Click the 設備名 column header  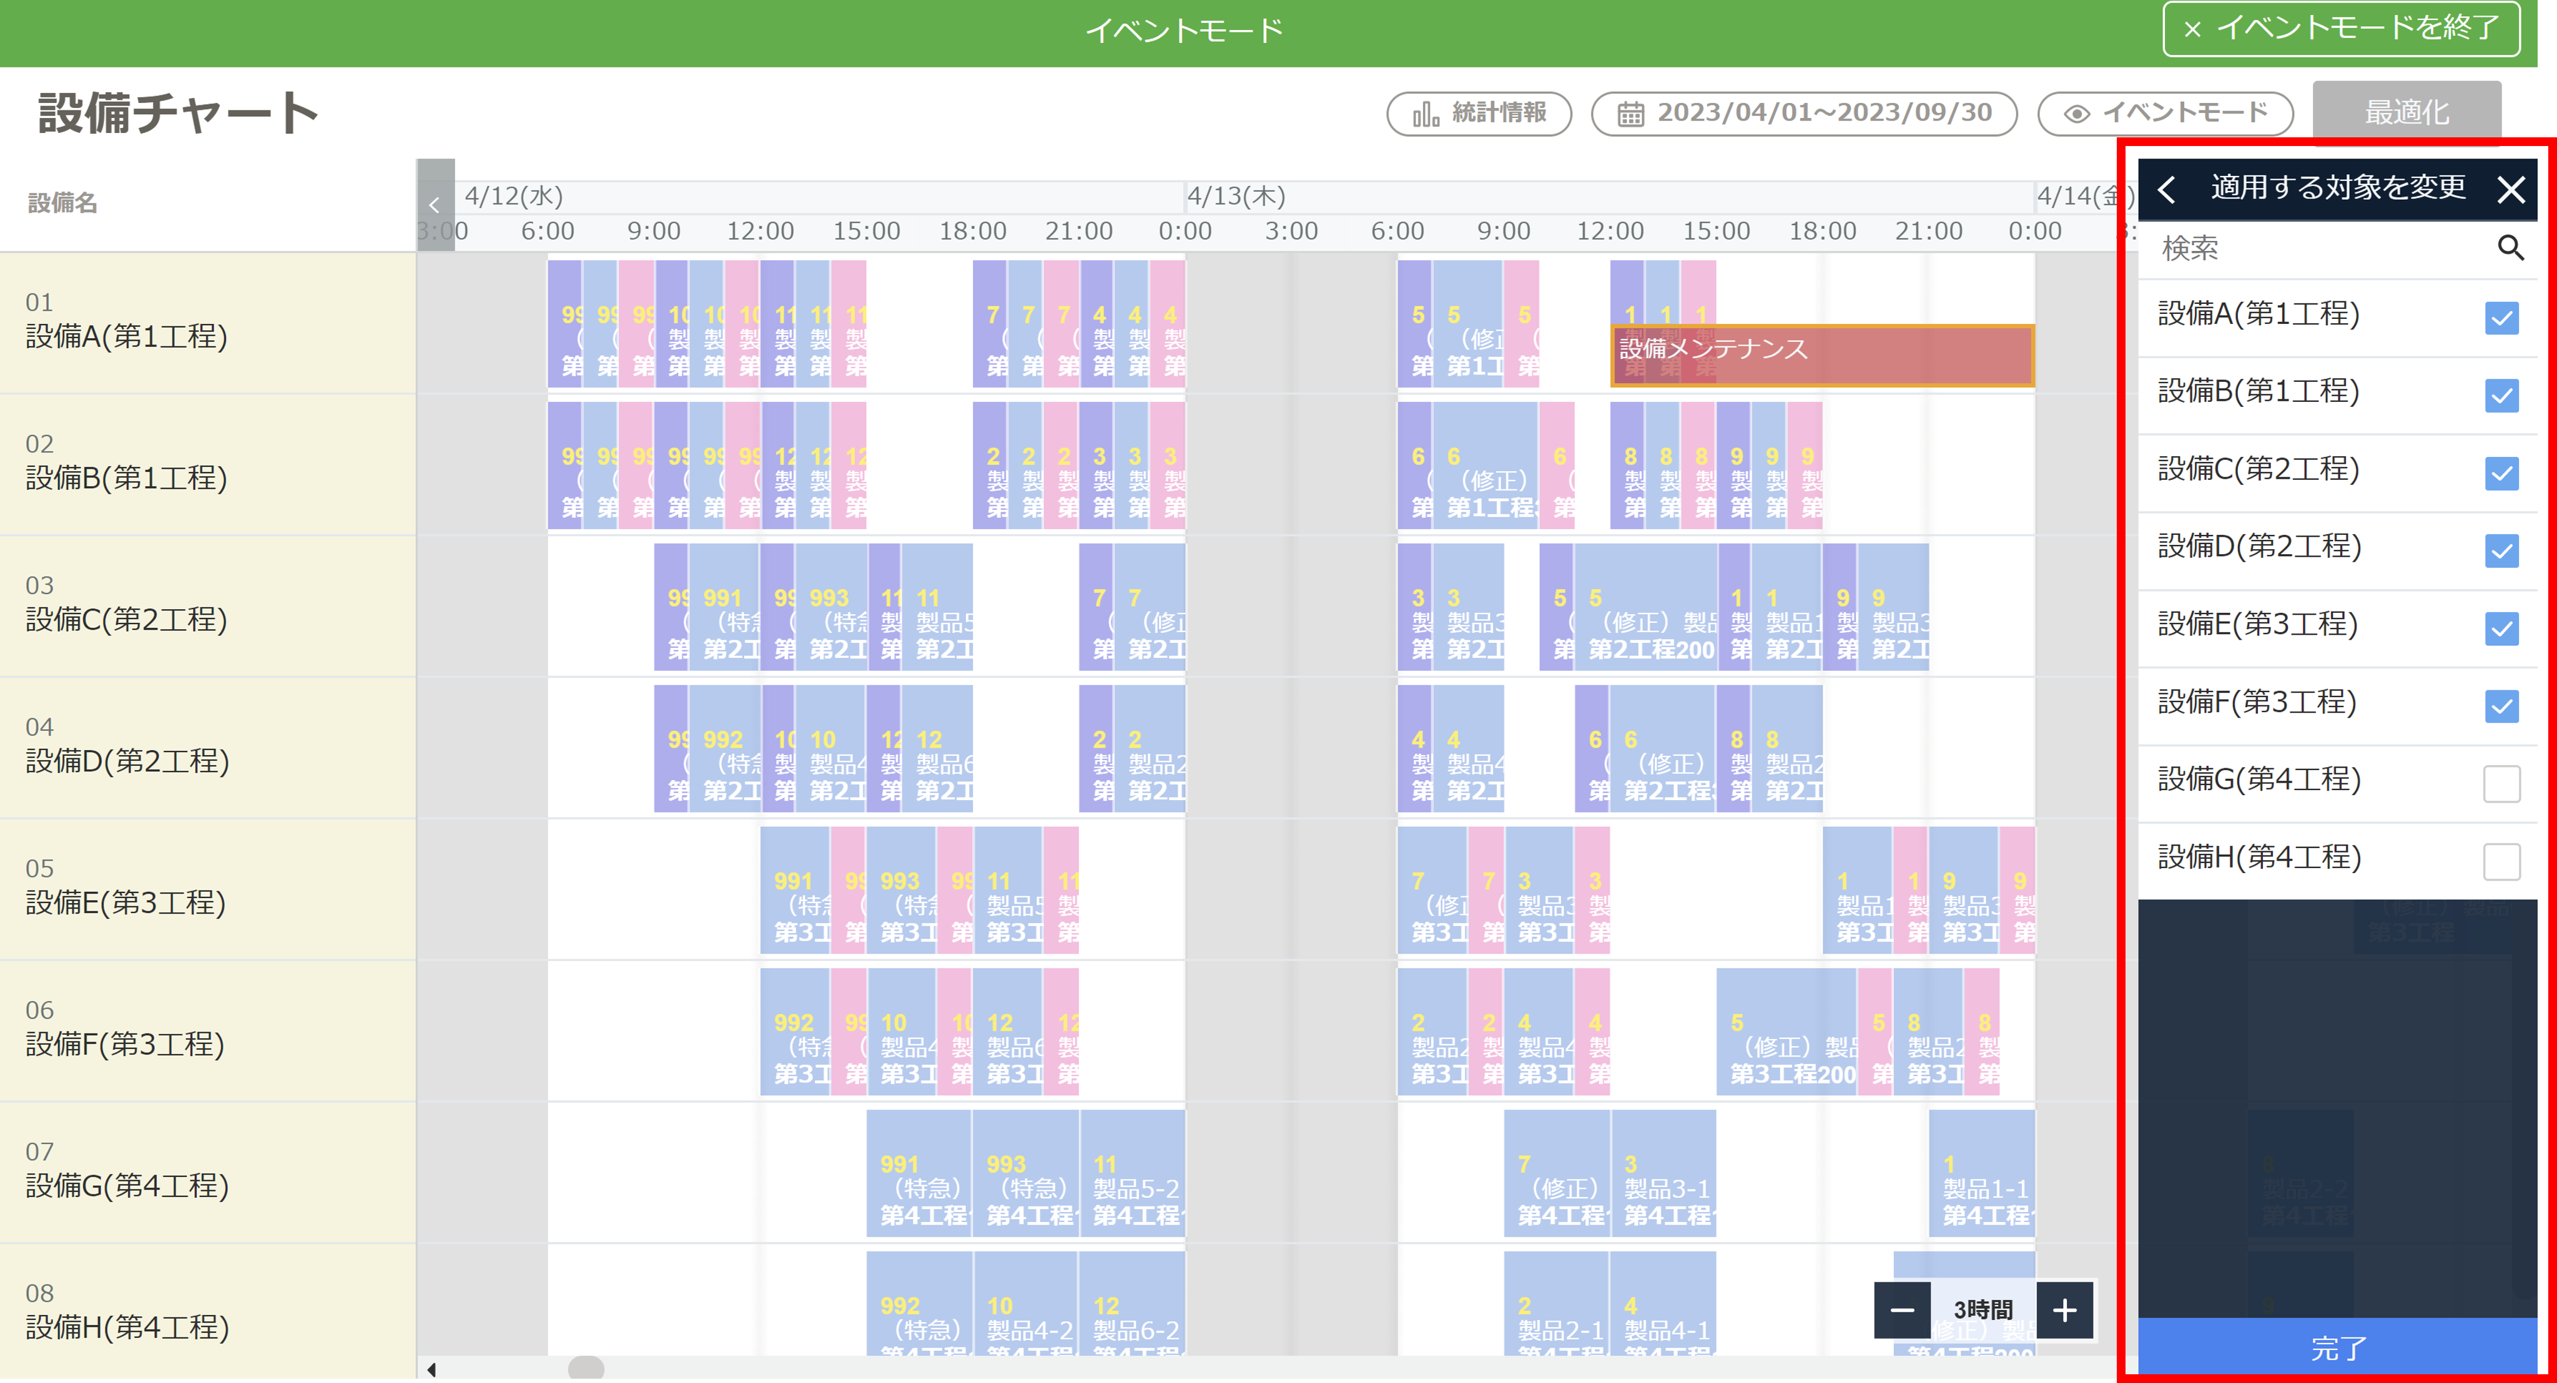62,203
